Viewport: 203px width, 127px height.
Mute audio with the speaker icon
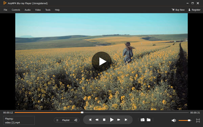[174, 120]
